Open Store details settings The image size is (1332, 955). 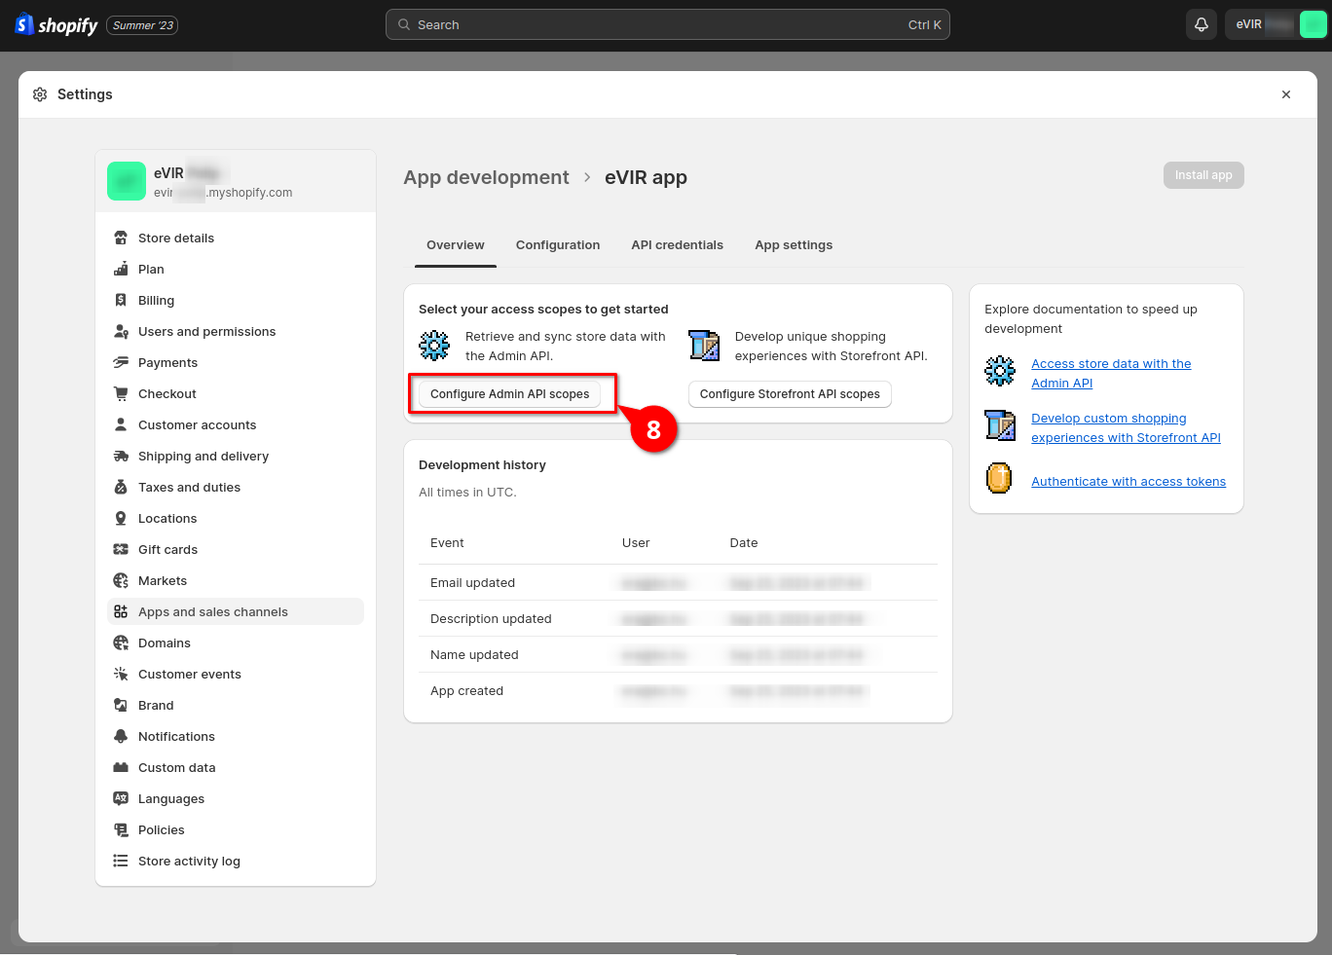point(236,238)
